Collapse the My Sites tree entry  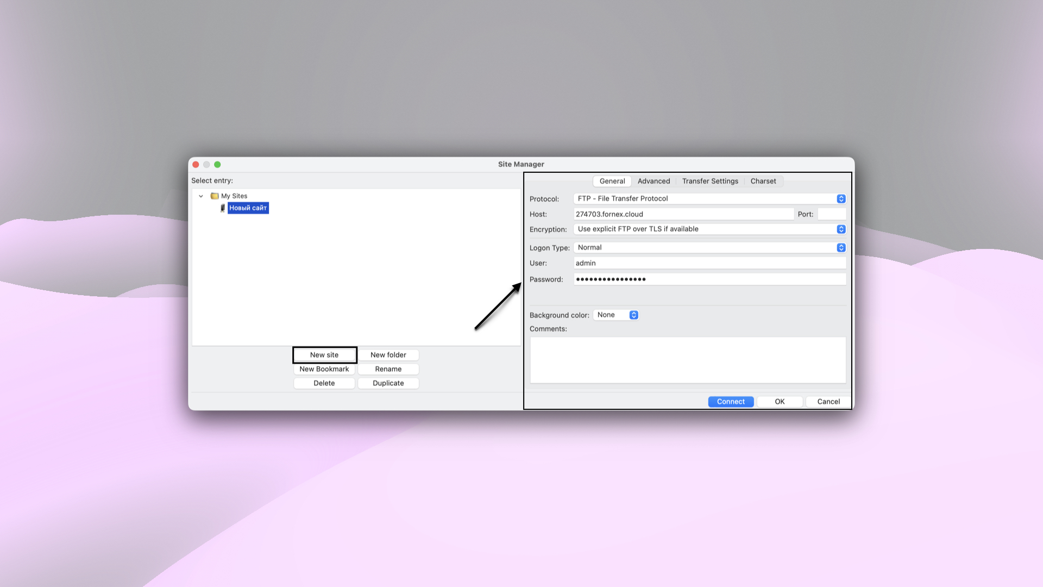200,196
